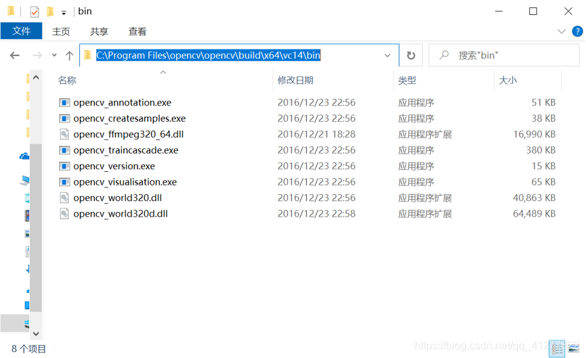Click the opencv_world320.dll file icon
The image size is (586, 358).
click(64, 198)
